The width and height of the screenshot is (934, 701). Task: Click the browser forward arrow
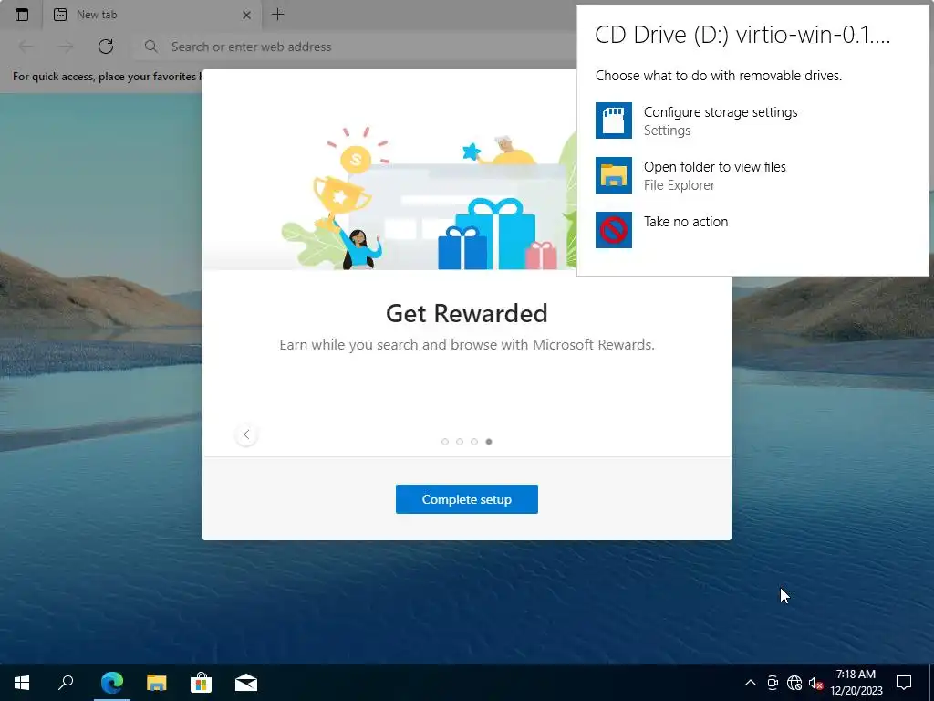pos(66,47)
